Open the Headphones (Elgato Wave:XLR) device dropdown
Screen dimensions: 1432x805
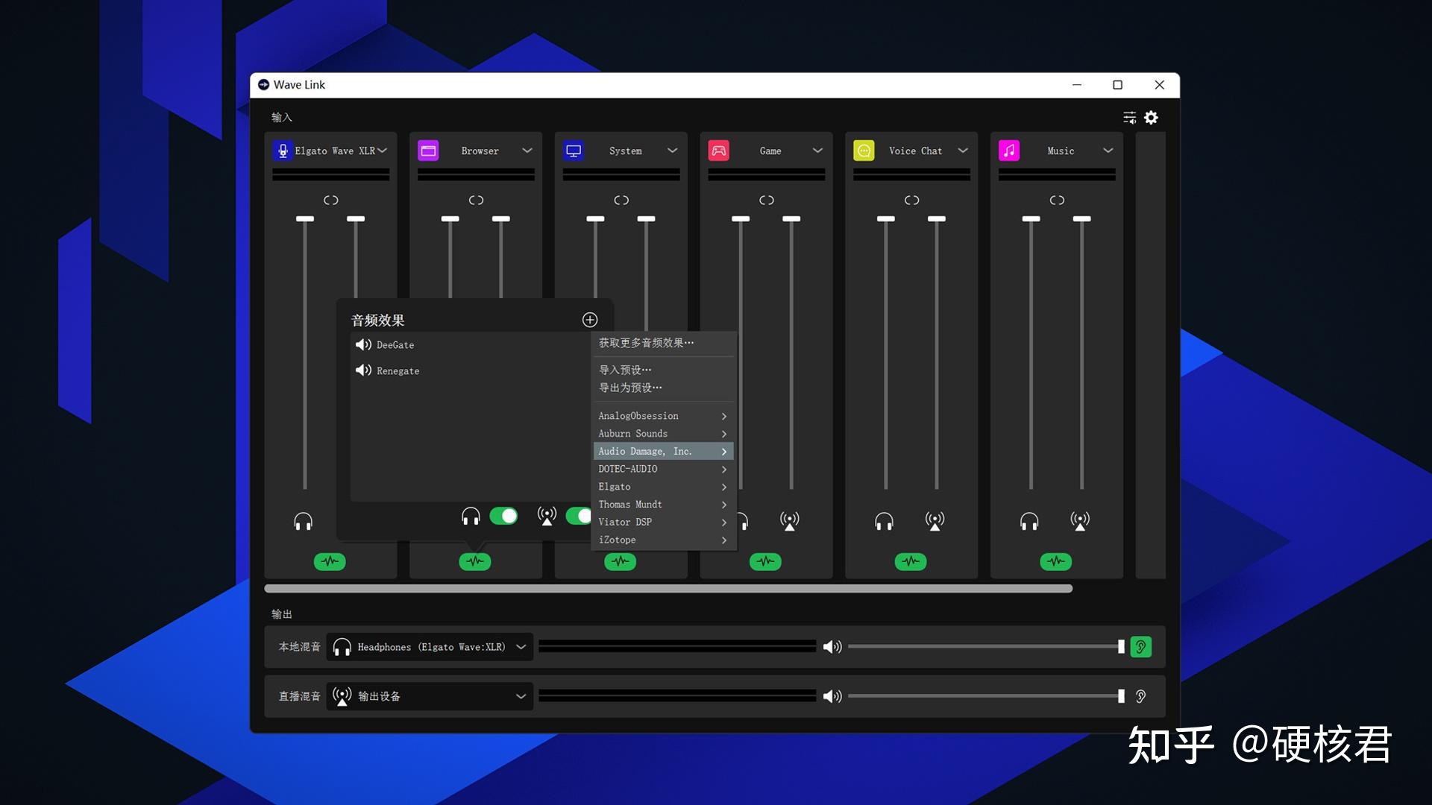point(520,646)
